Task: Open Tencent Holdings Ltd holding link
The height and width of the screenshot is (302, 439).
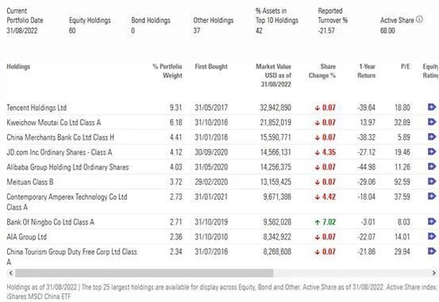Action: click(37, 108)
